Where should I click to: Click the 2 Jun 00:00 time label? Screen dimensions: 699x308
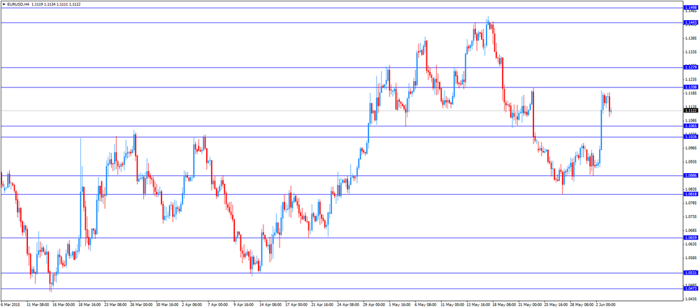tap(606, 305)
